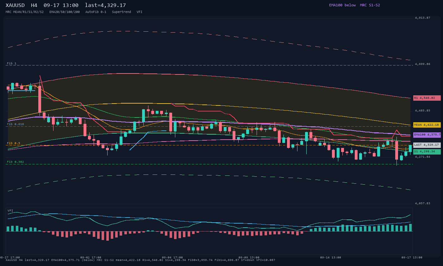
Task: Select the 'MRC S1-S2' zone label at top right
Action: (370, 5)
